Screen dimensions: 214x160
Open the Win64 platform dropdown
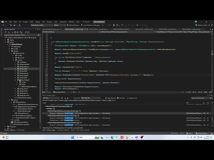(x=60, y=25)
